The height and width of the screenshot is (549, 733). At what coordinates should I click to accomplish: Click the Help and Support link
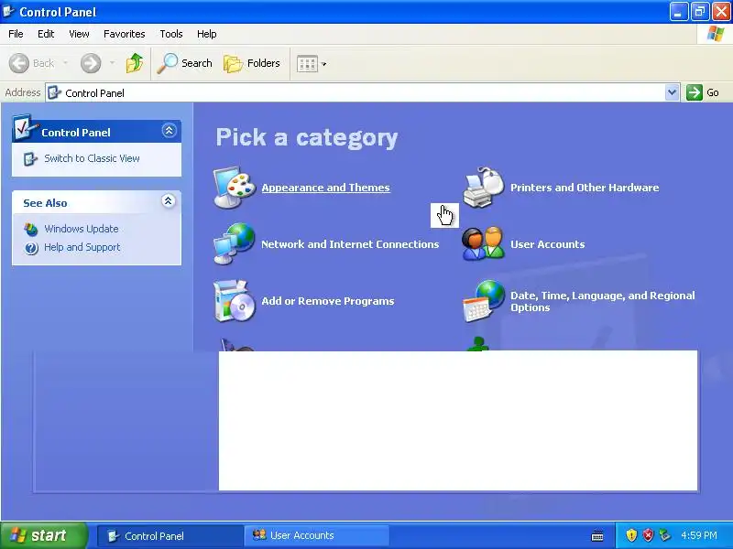tap(82, 247)
